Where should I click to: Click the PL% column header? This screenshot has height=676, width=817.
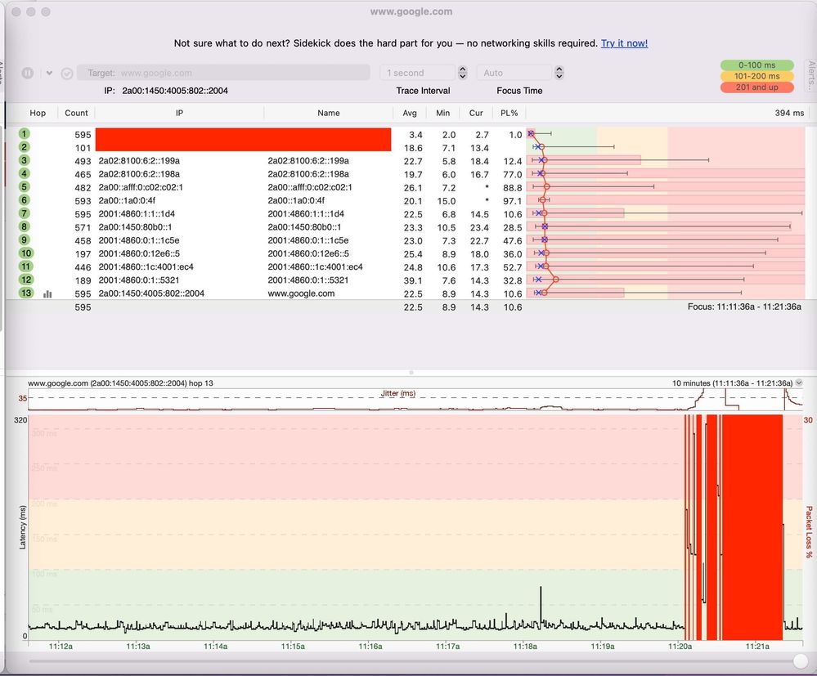pyautogui.click(x=509, y=113)
